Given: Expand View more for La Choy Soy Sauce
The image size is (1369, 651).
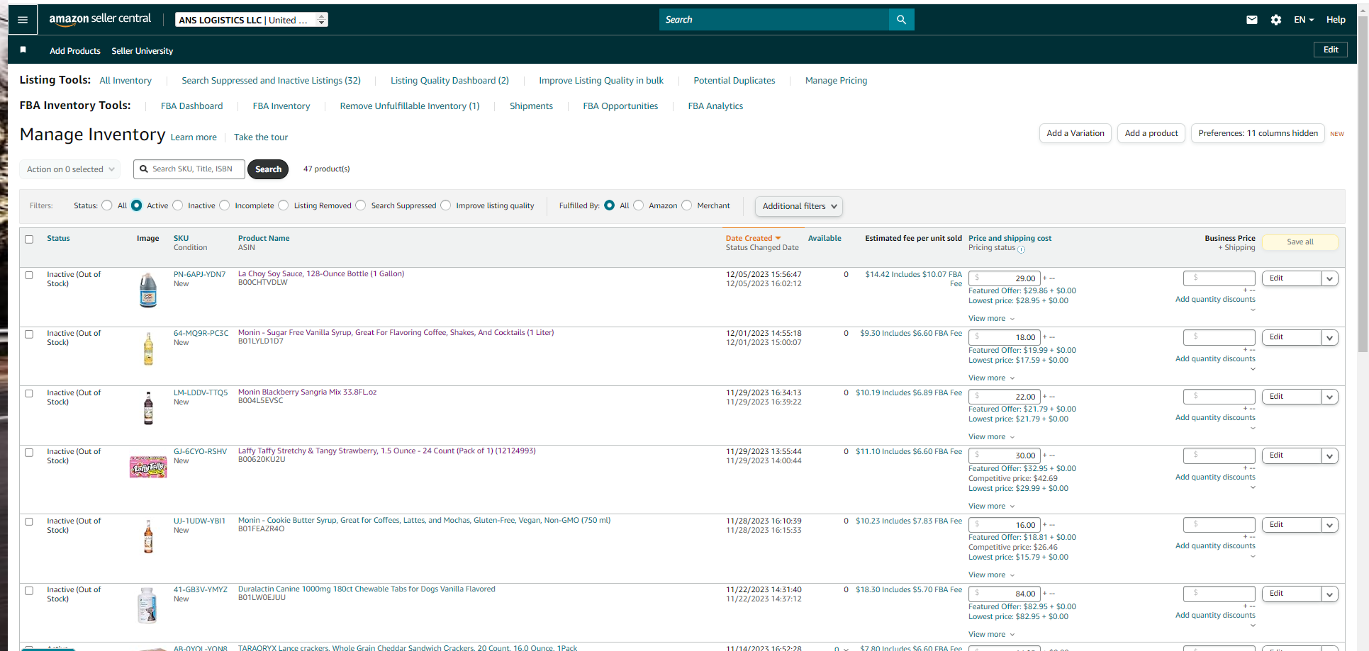Looking at the screenshot, I should click(991, 319).
